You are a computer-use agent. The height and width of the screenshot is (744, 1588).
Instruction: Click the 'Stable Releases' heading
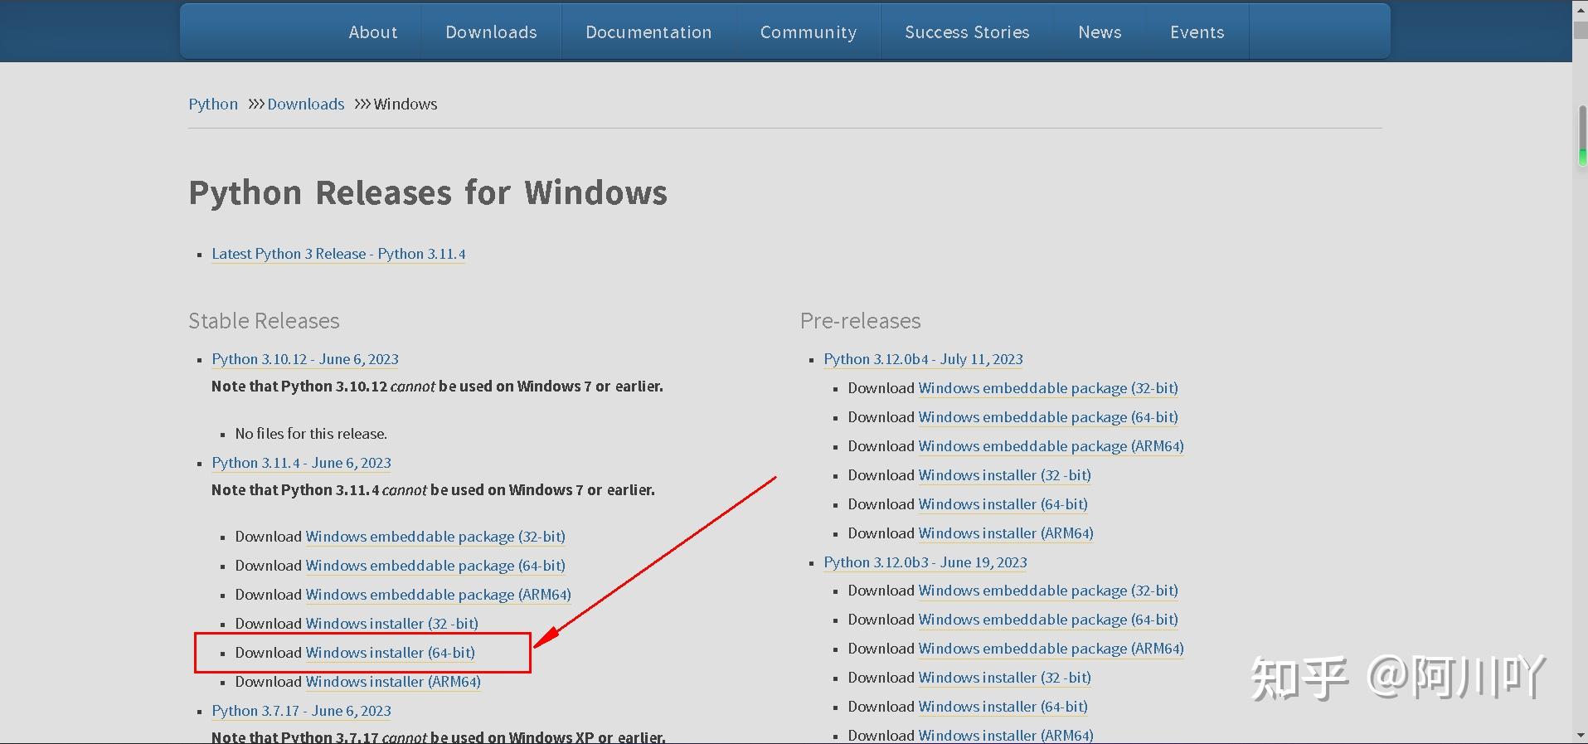(x=264, y=321)
